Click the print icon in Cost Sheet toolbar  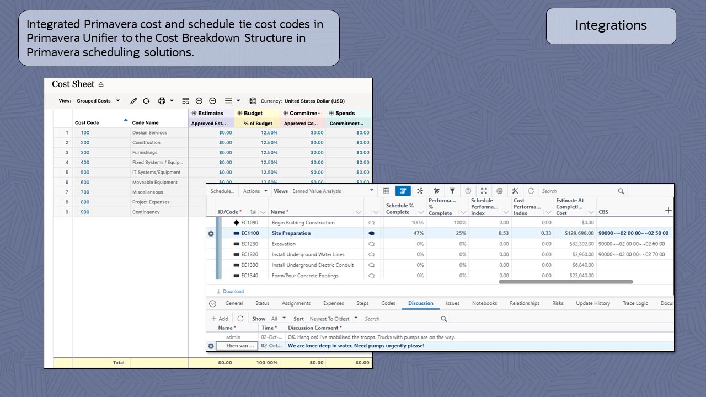pyautogui.click(x=162, y=101)
